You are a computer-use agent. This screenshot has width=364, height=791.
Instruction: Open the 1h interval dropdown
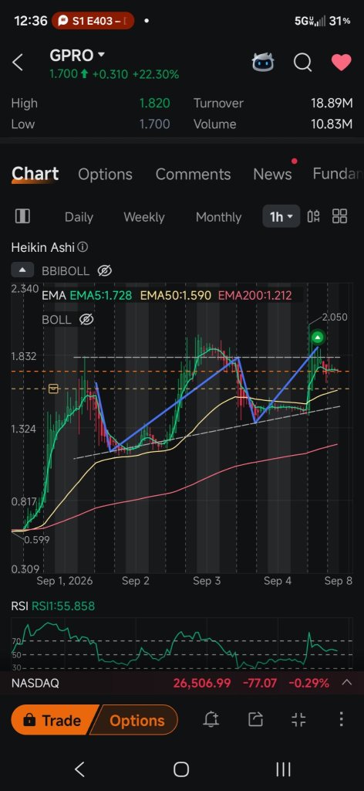point(281,217)
